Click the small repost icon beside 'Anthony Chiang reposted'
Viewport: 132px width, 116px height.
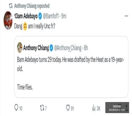pyautogui.click(x=11, y=6)
